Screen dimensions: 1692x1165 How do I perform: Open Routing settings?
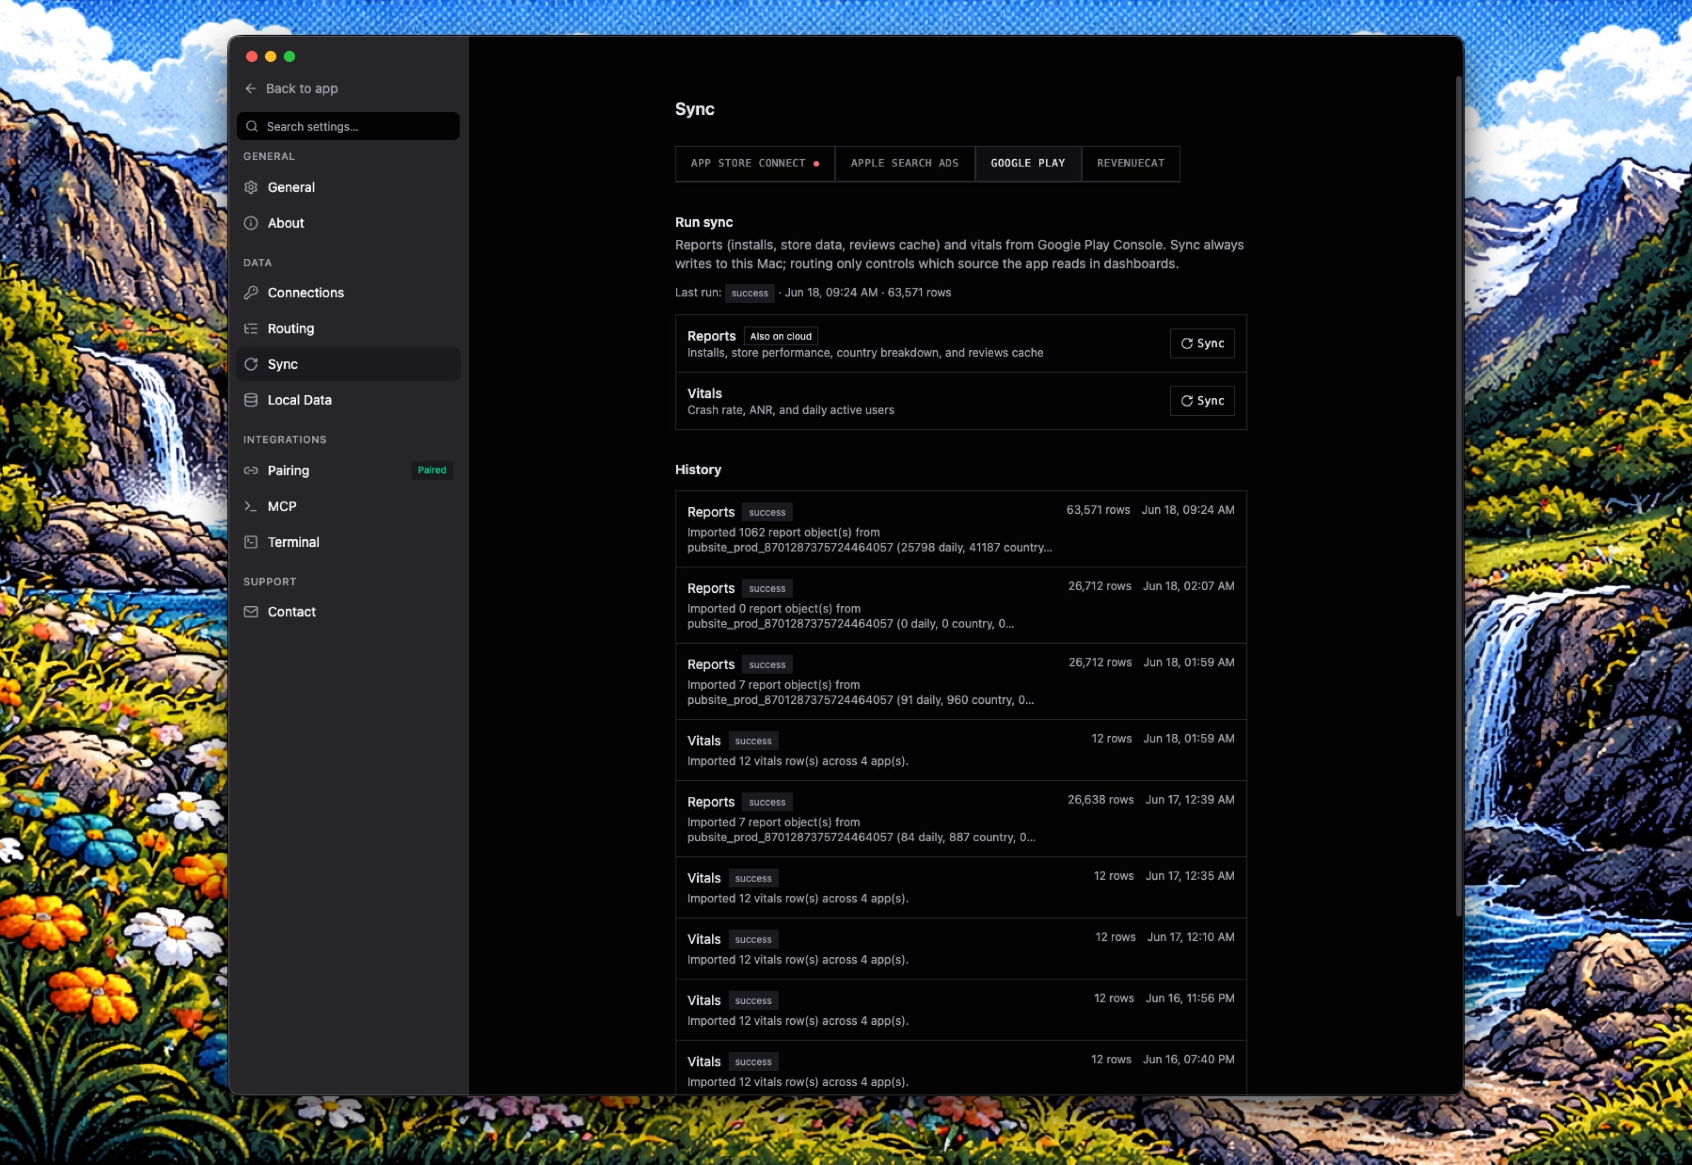tap(348, 328)
